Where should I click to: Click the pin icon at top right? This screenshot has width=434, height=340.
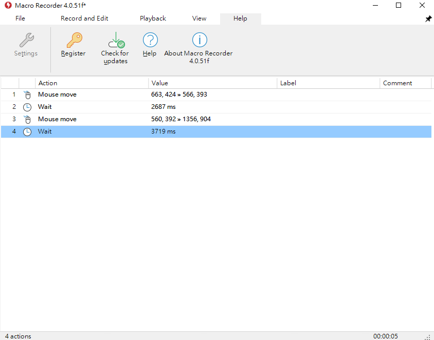click(x=428, y=19)
